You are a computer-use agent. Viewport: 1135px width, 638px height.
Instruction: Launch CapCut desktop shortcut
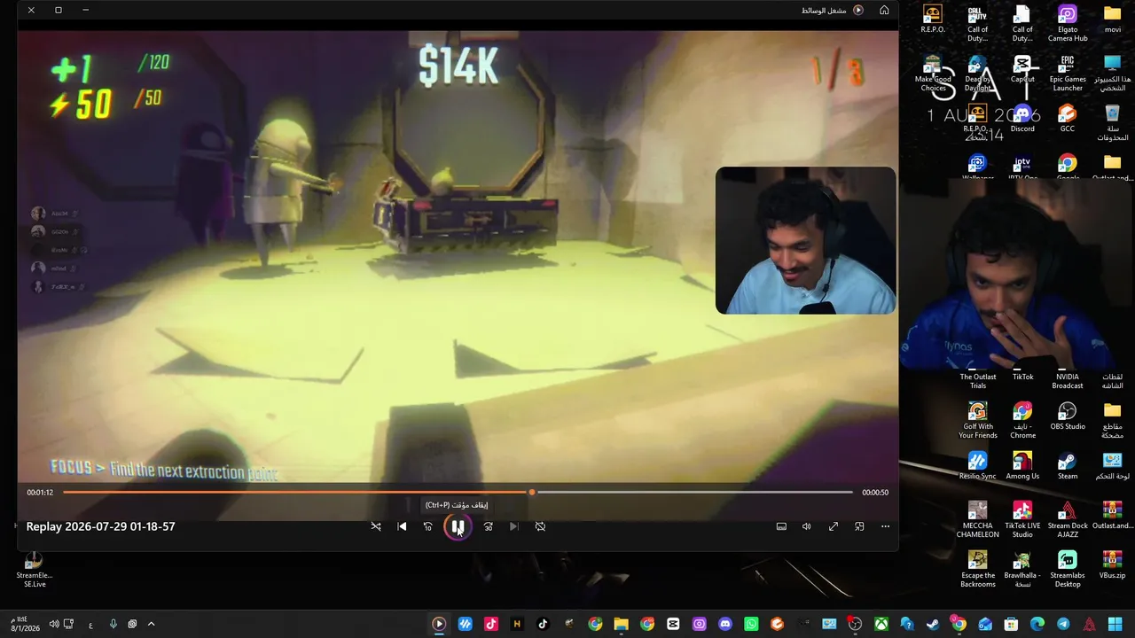point(1022,69)
